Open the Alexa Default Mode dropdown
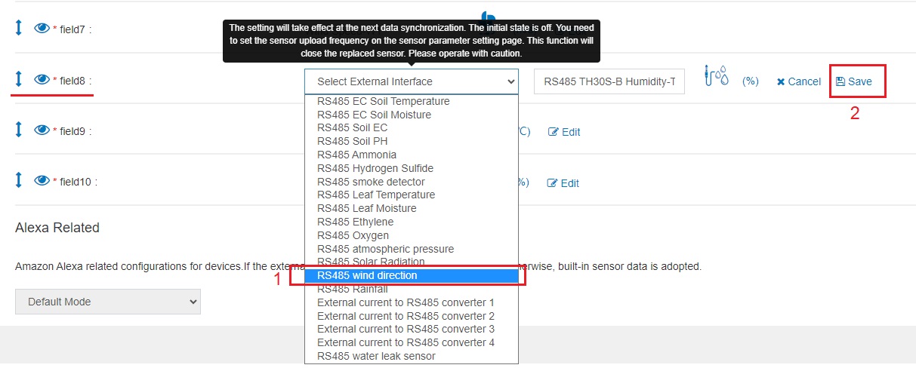Viewport: 916px width, 368px height. tap(108, 302)
